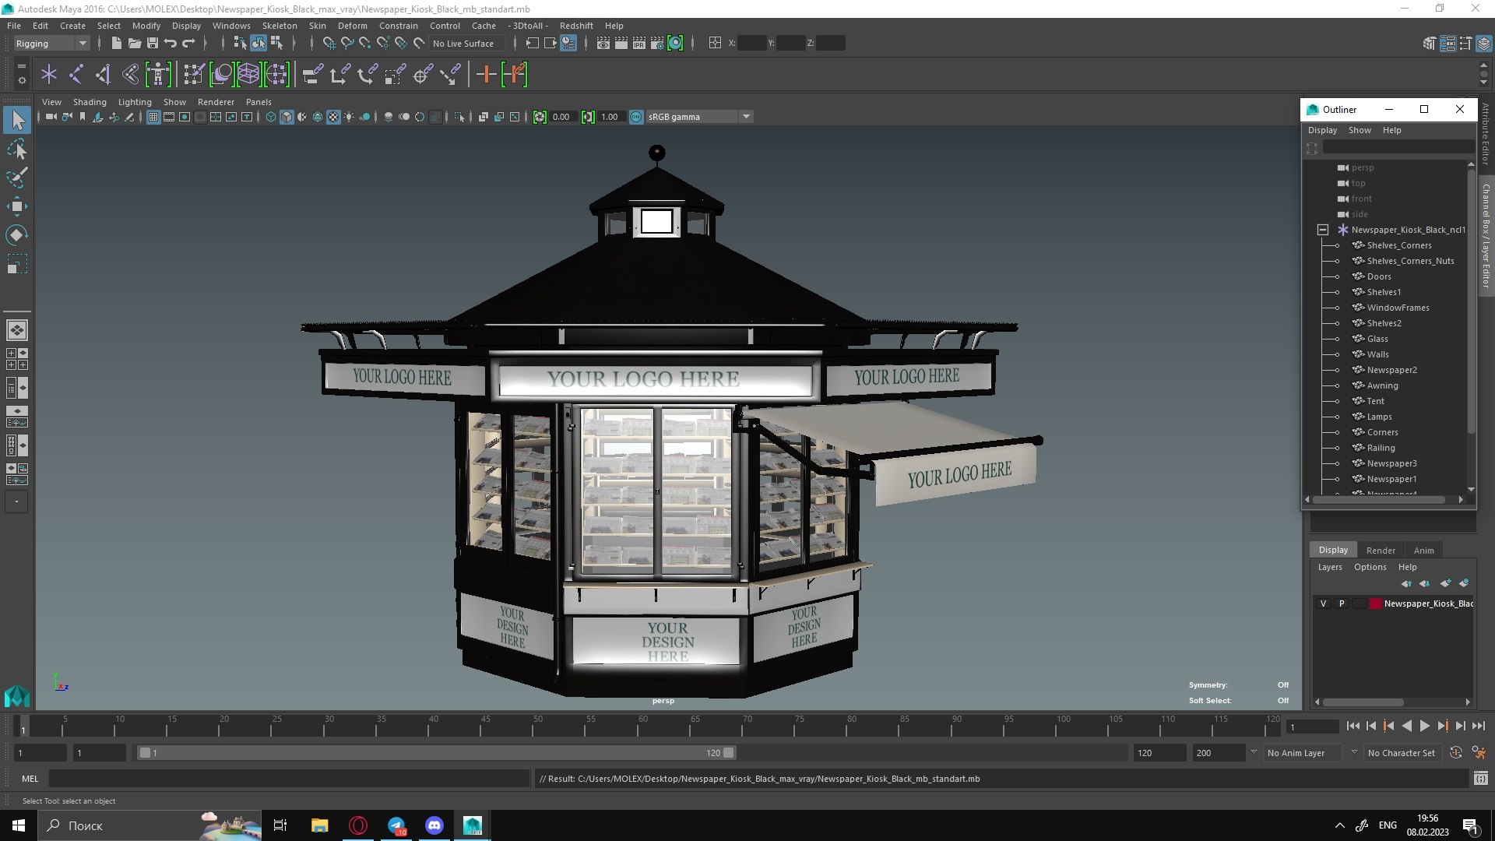The image size is (1495, 841).
Task: Click the Create IK Handle shelf icon
Action: click(103, 75)
